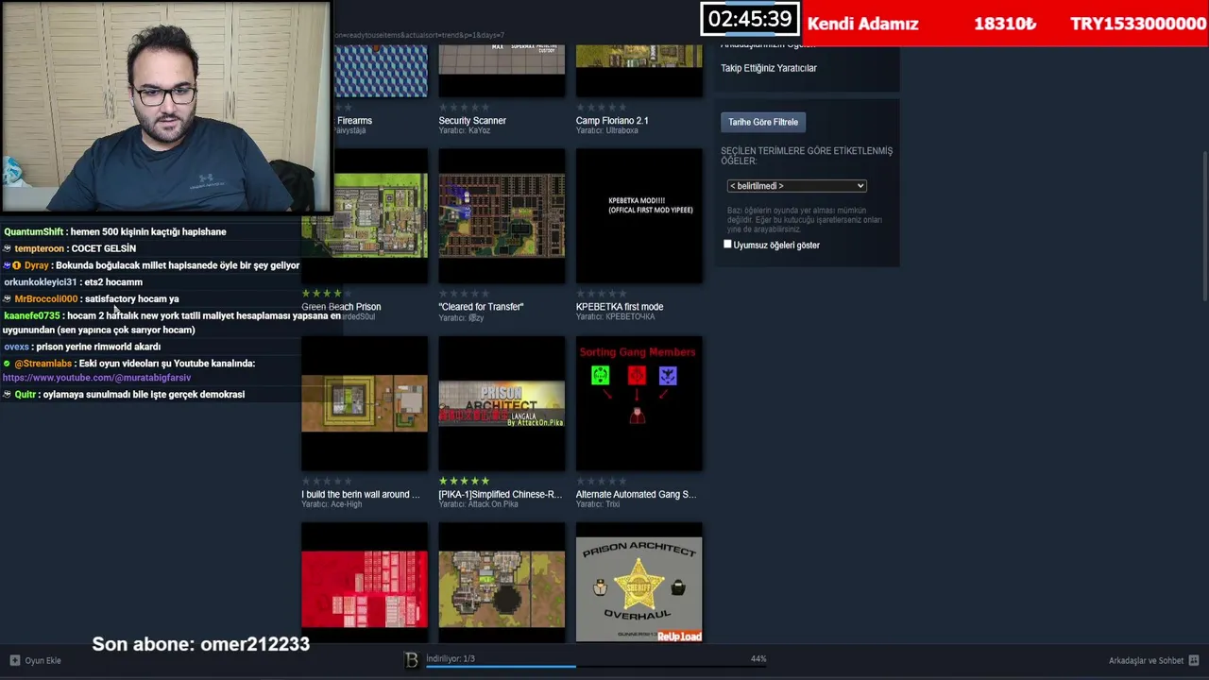This screenshot has width=1209, height=680.
Task: Open the Streamlabs YouTube channel link
Action: 96,378
